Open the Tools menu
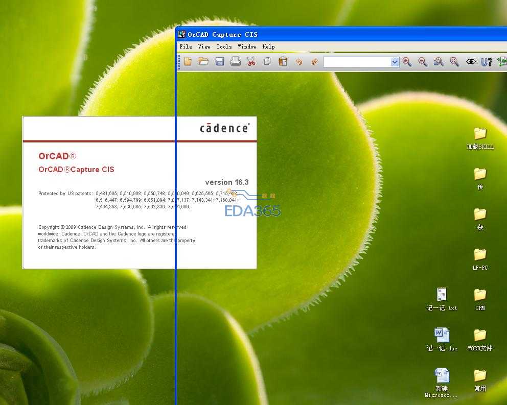 point(224,46)
